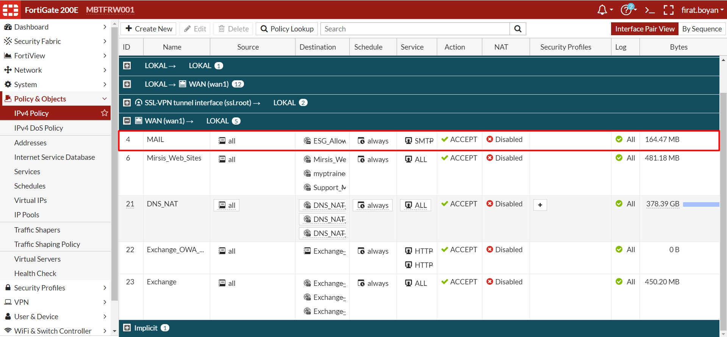Screen dimensions: 727x337
Task: Sort by the Bytes column header
Action: click(x=679, y=47)
